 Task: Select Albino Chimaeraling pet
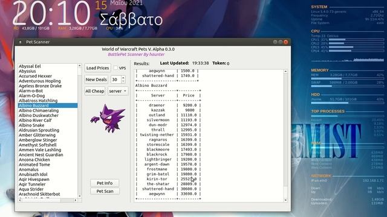pyautogui.click(x=48, y=110)
